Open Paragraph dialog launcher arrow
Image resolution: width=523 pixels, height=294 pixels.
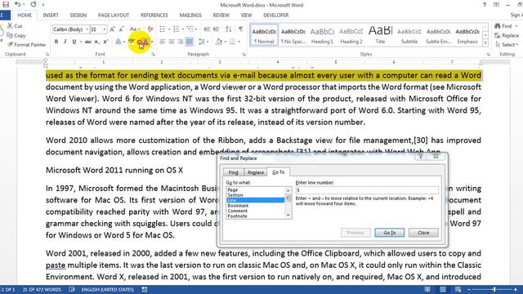[x=244, y=55]
